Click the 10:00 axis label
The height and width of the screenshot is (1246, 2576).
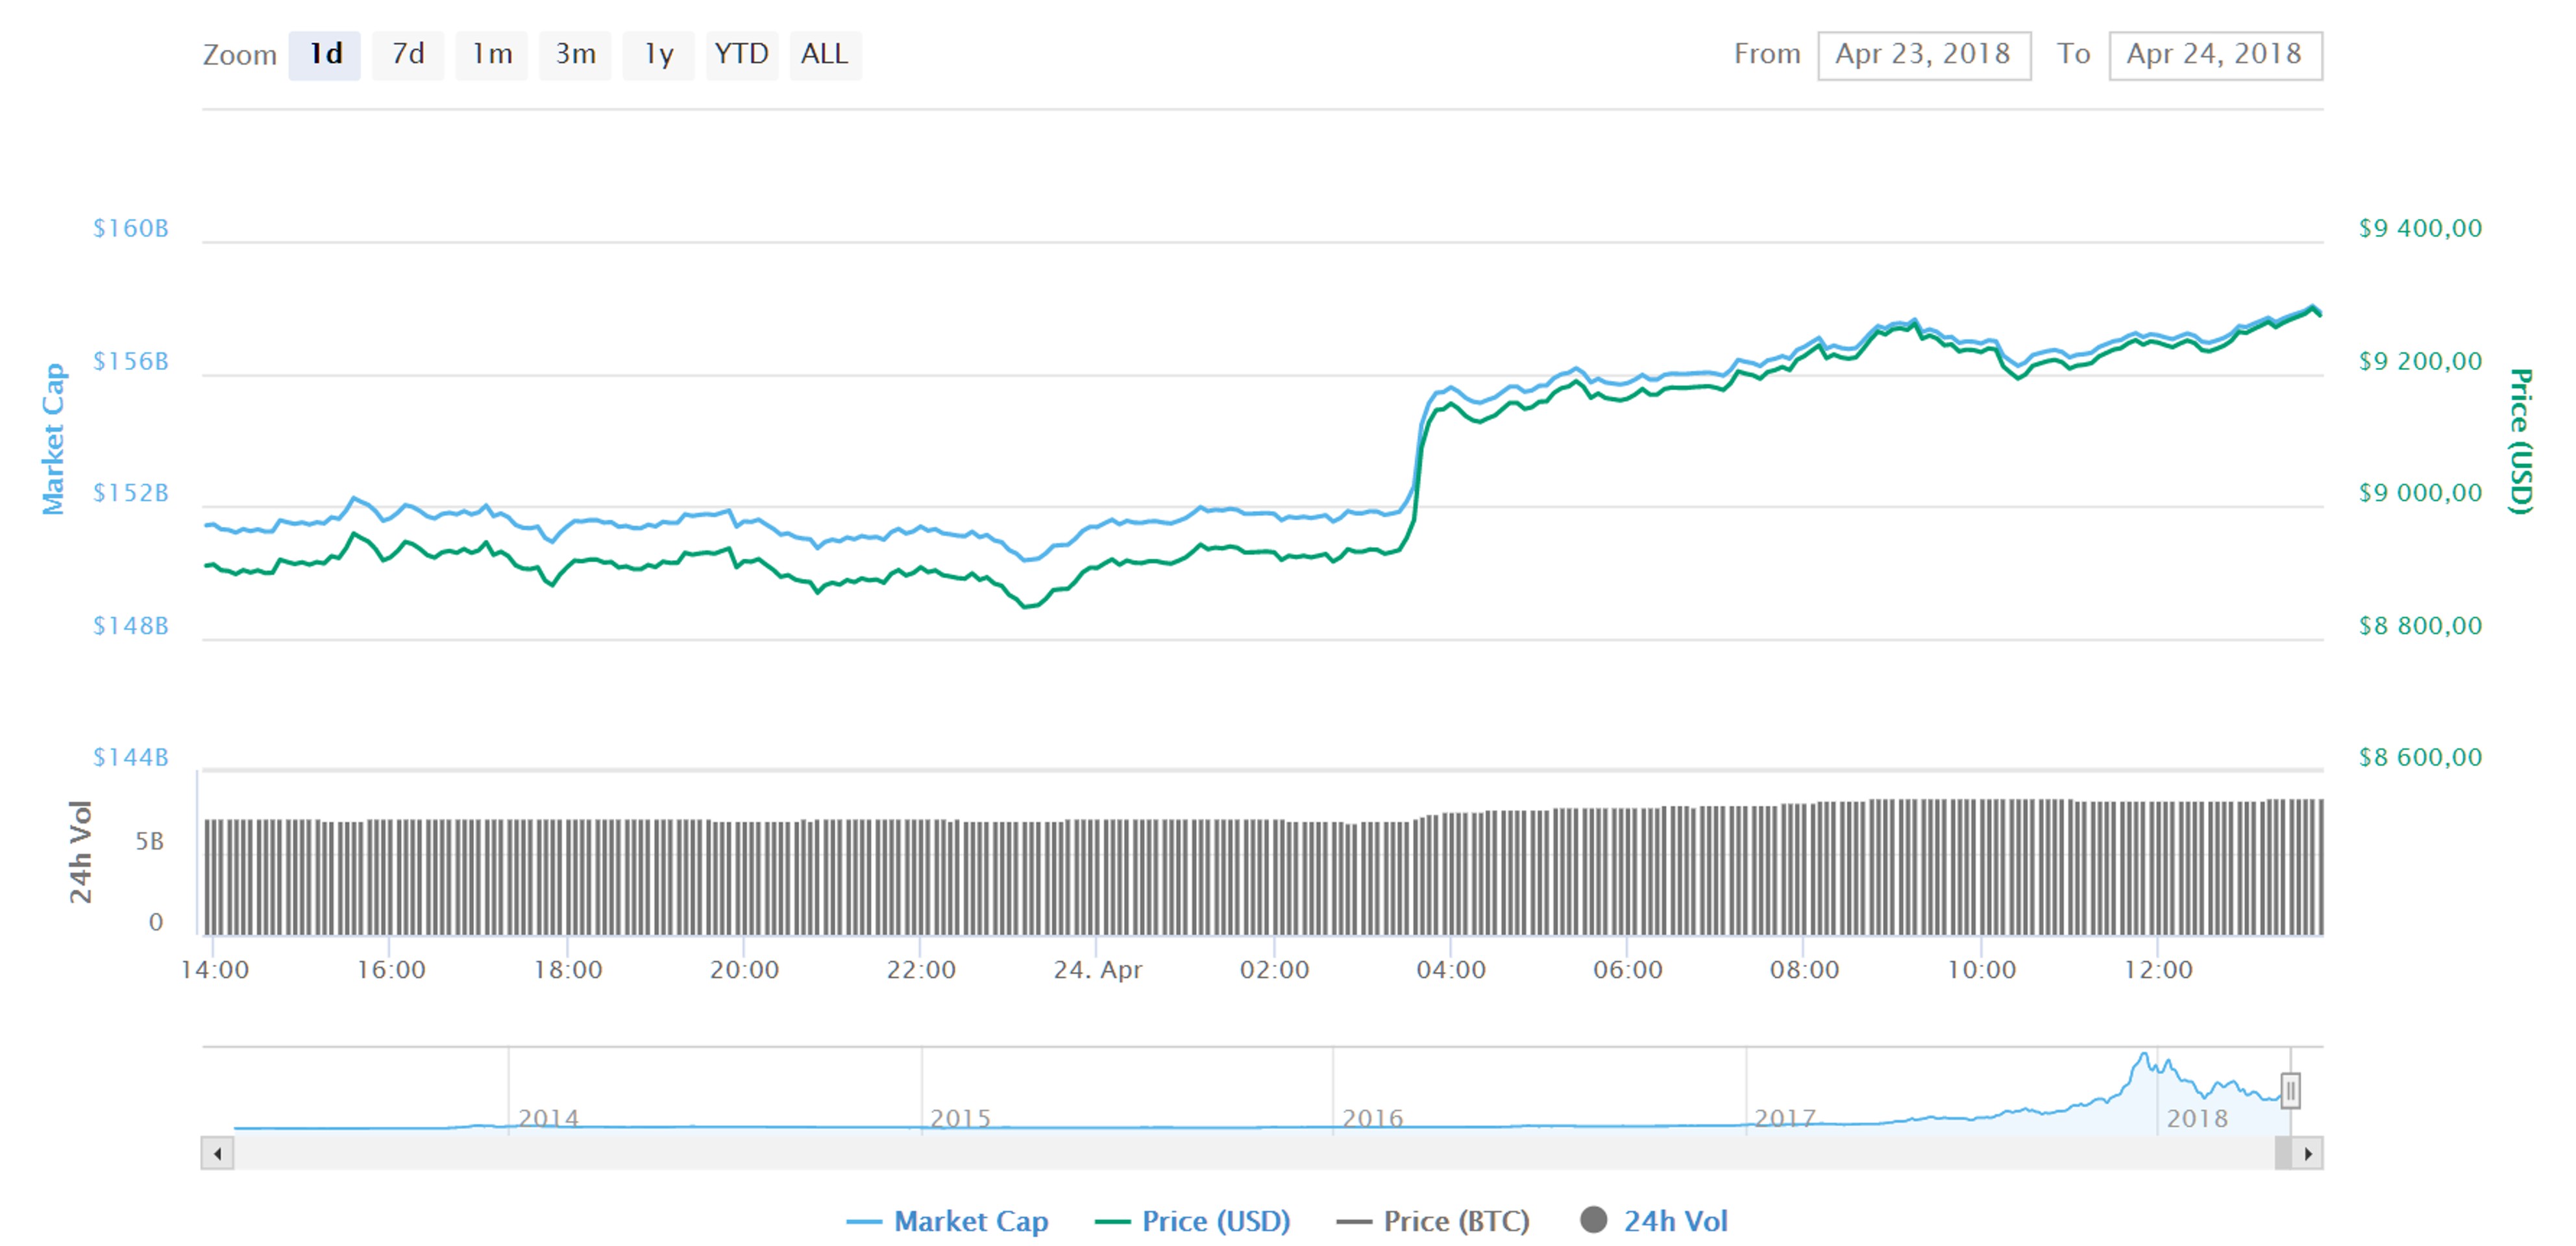(x=1981, y=969)
